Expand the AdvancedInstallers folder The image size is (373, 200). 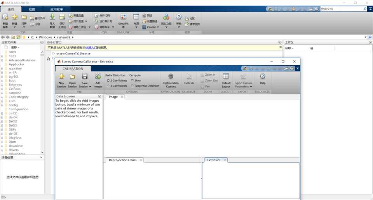pos(2,61)
